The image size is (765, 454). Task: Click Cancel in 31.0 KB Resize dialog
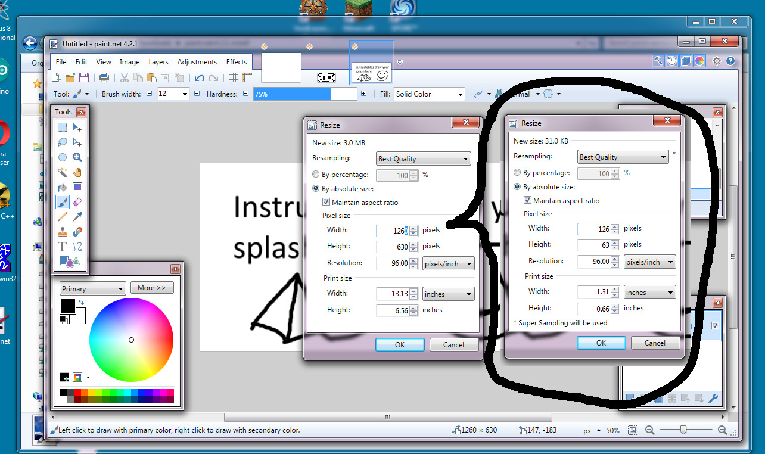point(655,343)
